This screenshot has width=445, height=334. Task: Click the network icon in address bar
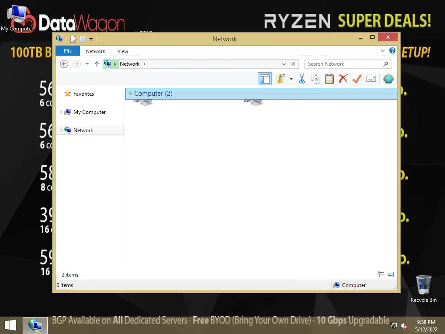tap(107, 64)
